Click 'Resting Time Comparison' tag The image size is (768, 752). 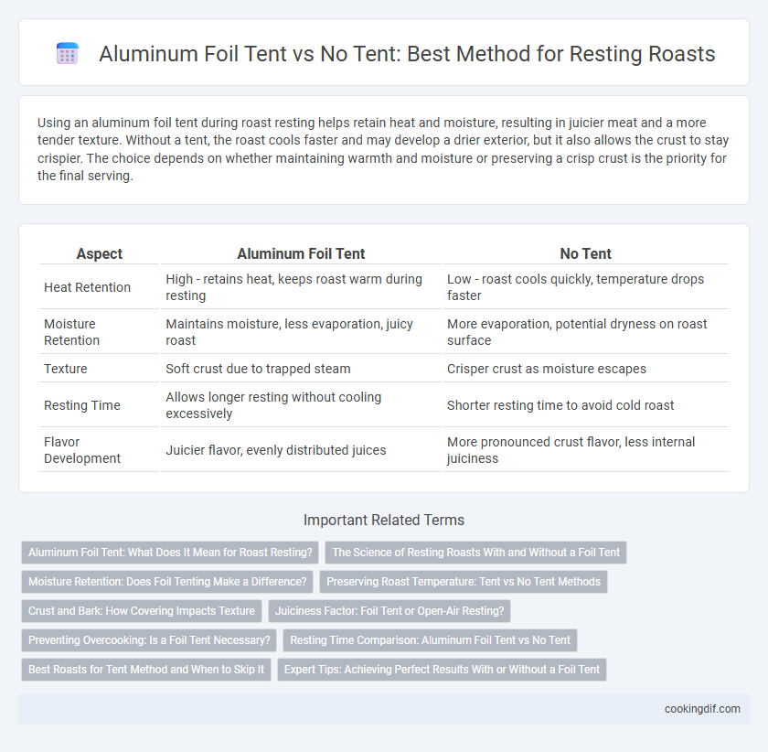point(430,640)
